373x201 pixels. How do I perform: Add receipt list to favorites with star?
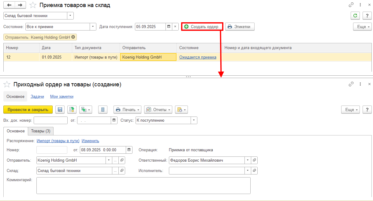click(x=33, y=5)
